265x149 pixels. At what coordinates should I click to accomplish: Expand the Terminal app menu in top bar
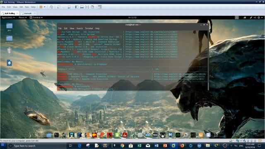tap(36, 17)
